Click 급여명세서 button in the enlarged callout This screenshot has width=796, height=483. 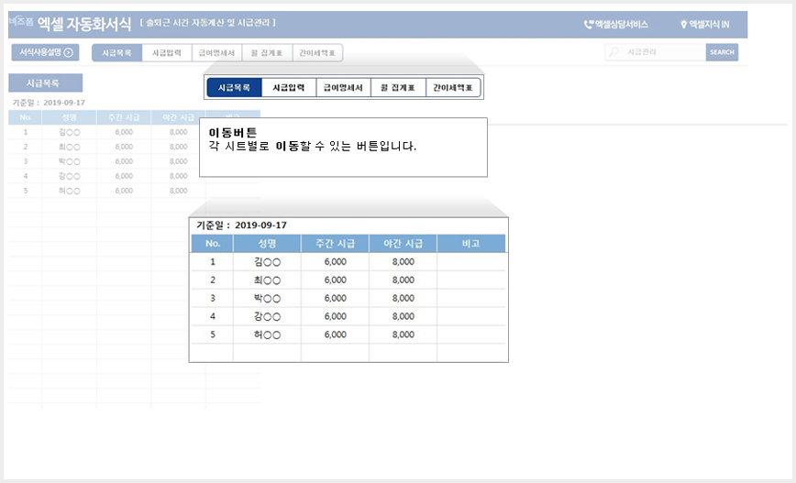click(x=343, y=87)
